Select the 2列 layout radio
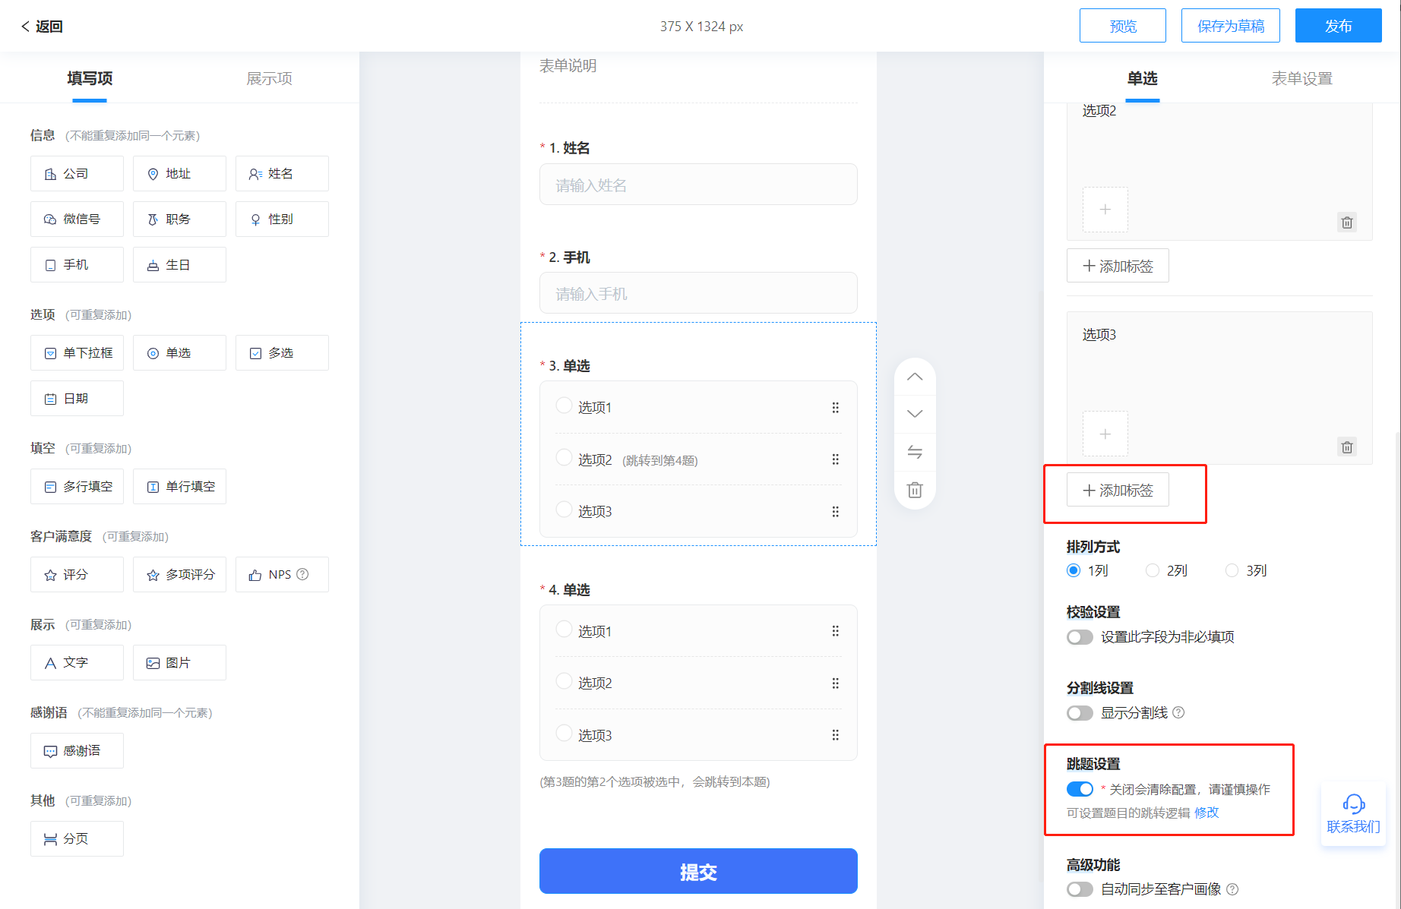The width and height of the screenshot is (1401, 909). point(1153,570)
